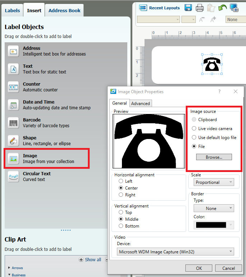
Task: Click the green Undo arrow icon
Action: (222, 8)
